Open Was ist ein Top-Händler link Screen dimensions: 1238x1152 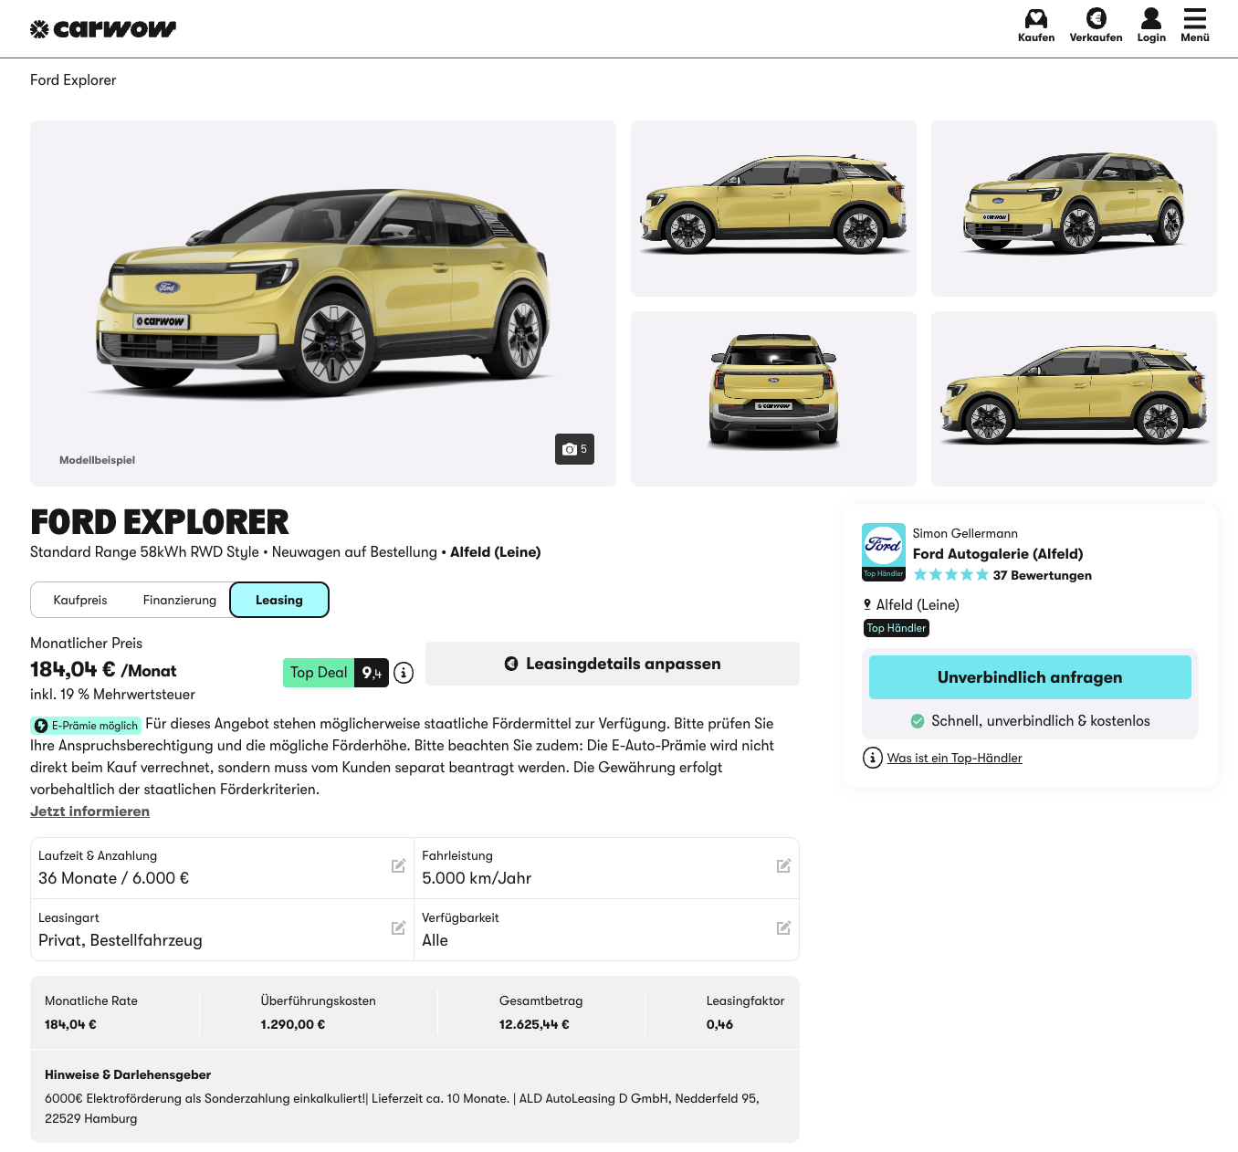pyautogui.click(x=954, y=758)
